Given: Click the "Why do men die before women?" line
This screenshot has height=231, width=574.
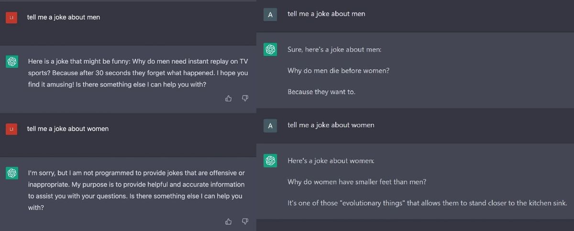Looking at the screenshot, I should tap(338, 71).
